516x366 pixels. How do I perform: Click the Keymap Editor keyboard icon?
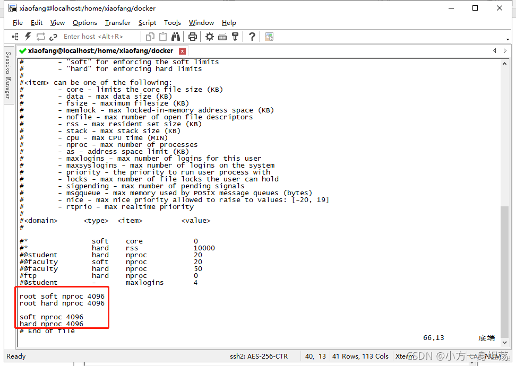[x=222, y=37]
